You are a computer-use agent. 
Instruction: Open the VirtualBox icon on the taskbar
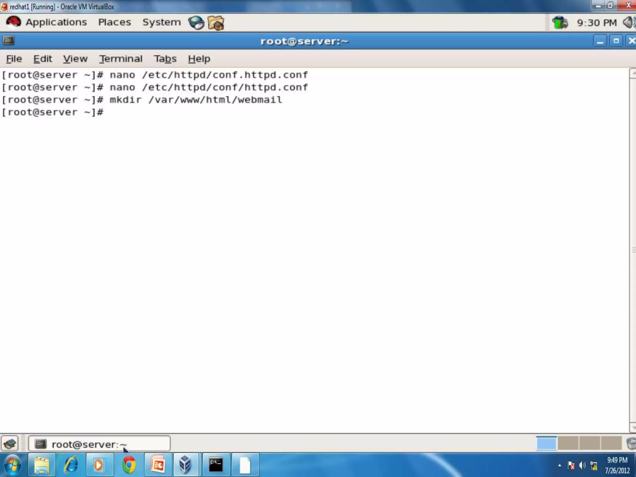[x=185, y=465]
